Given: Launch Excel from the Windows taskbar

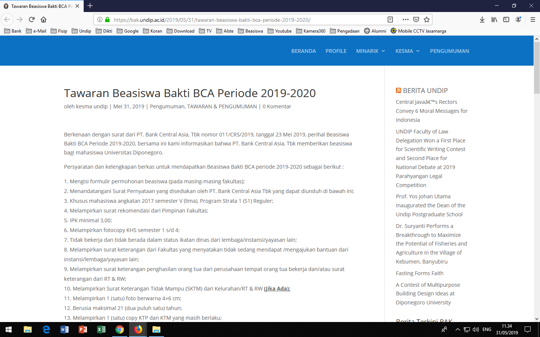Looking at the screenshot, I should tap(101, 330).
